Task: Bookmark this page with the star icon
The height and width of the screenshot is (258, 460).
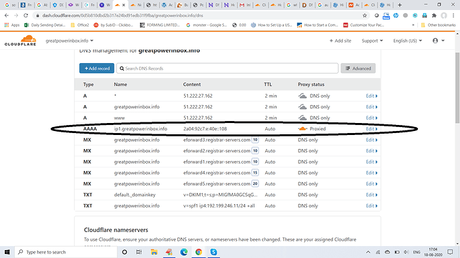Action: pyautogui.click(x=365, y=15)
